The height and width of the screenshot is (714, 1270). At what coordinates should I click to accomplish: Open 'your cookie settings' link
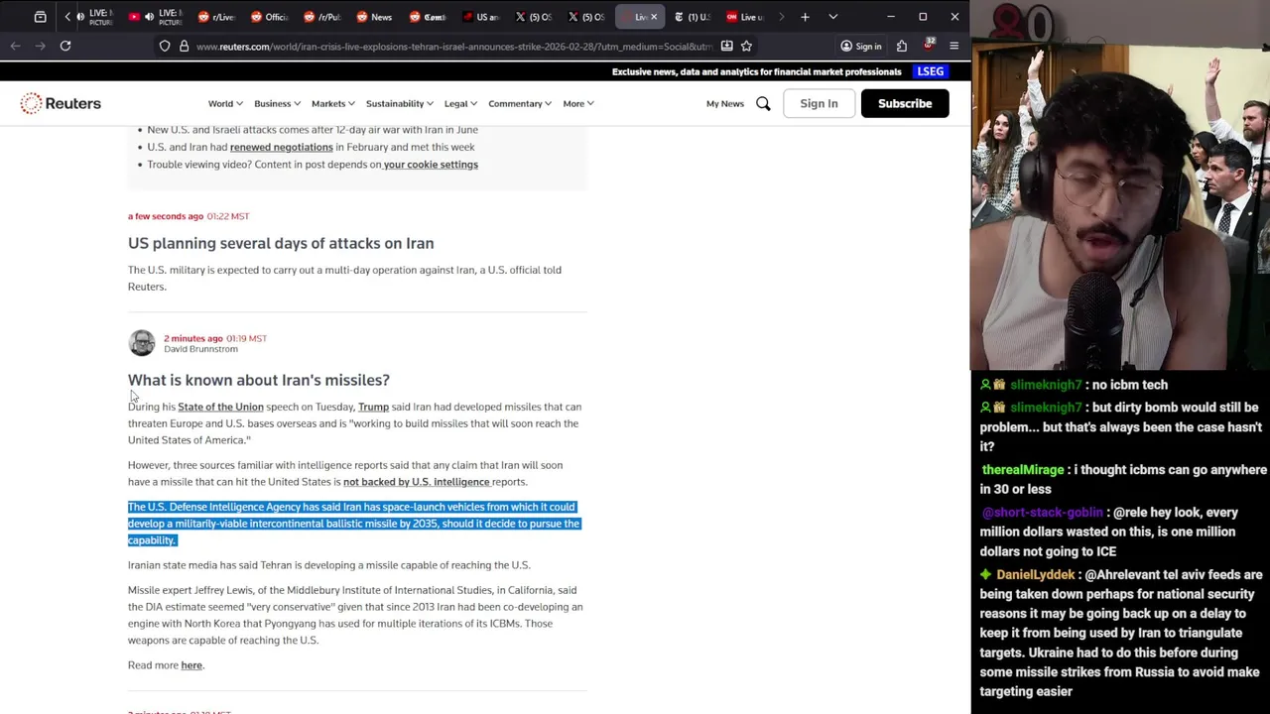tap(431, 165)
